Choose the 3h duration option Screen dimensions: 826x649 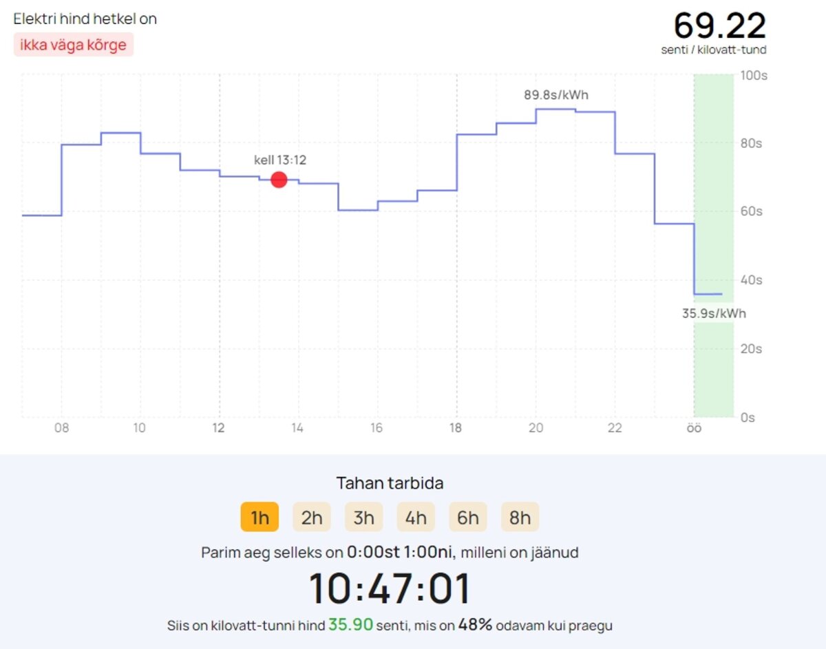pos(363,518)
